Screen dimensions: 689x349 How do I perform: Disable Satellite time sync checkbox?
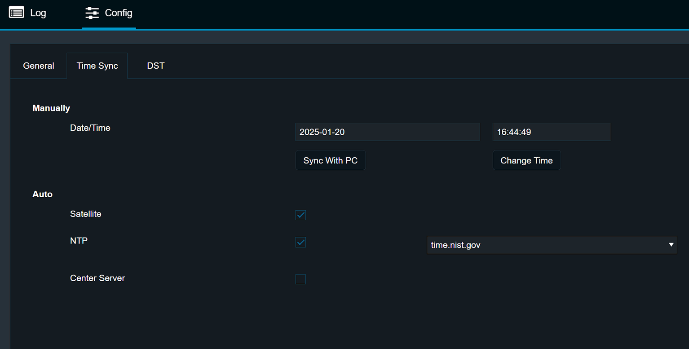(300, 215)
